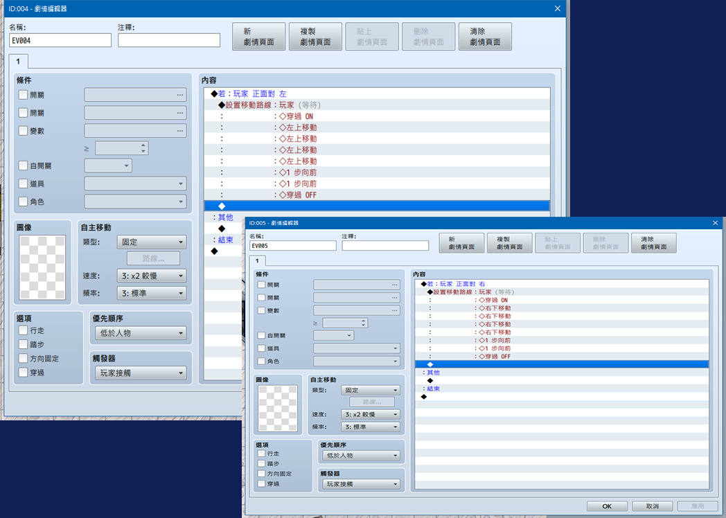The height and width of the screenshot is (518, 726).
Task: Click the 取消 cancel button
Action: pos(652,506)
